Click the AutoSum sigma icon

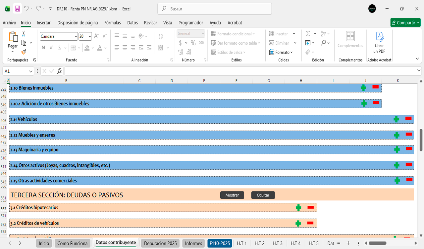[308, 34]
